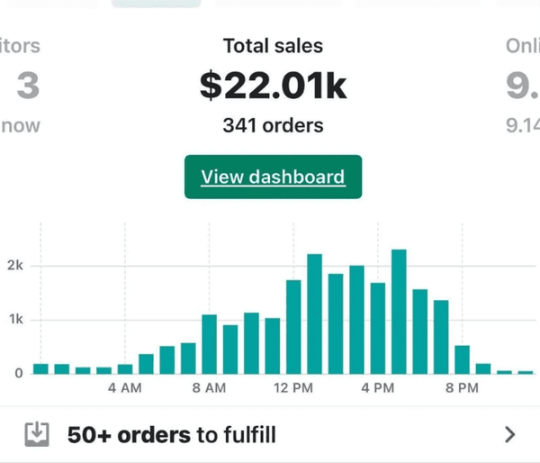Select the highlighted tab at the top
The width and height of the screenshot is (540, 463).
tap(156, 4)
